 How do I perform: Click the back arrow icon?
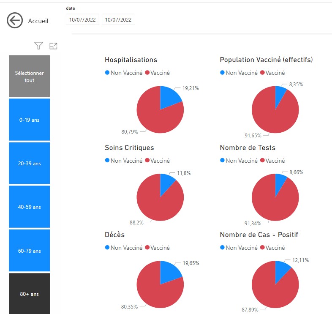coord(15,21)
